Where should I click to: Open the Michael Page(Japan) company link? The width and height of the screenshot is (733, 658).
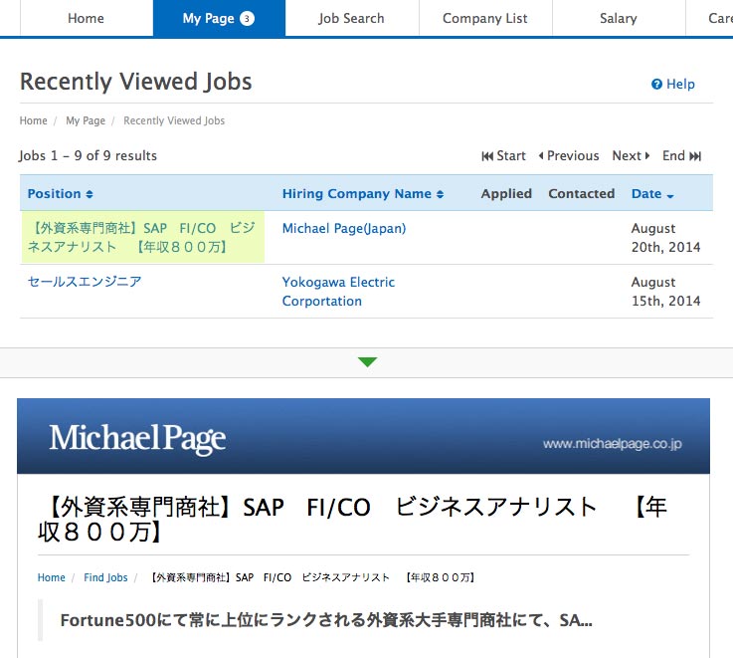click(344, 228)
